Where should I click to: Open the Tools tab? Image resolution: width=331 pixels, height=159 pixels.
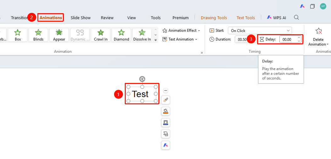tap(156, 18)
